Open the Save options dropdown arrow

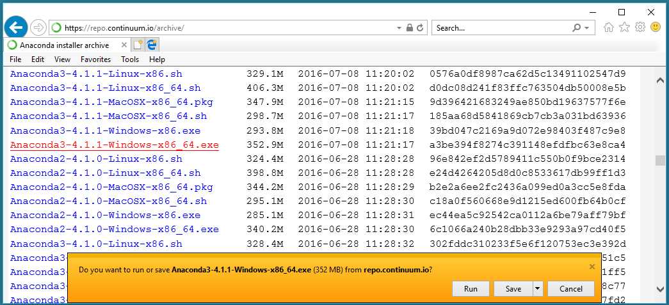(x=538, y=289)
